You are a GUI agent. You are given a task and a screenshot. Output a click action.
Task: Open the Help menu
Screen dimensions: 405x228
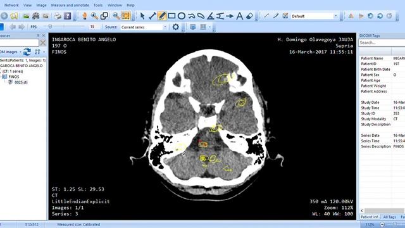(x=130, y=5)
